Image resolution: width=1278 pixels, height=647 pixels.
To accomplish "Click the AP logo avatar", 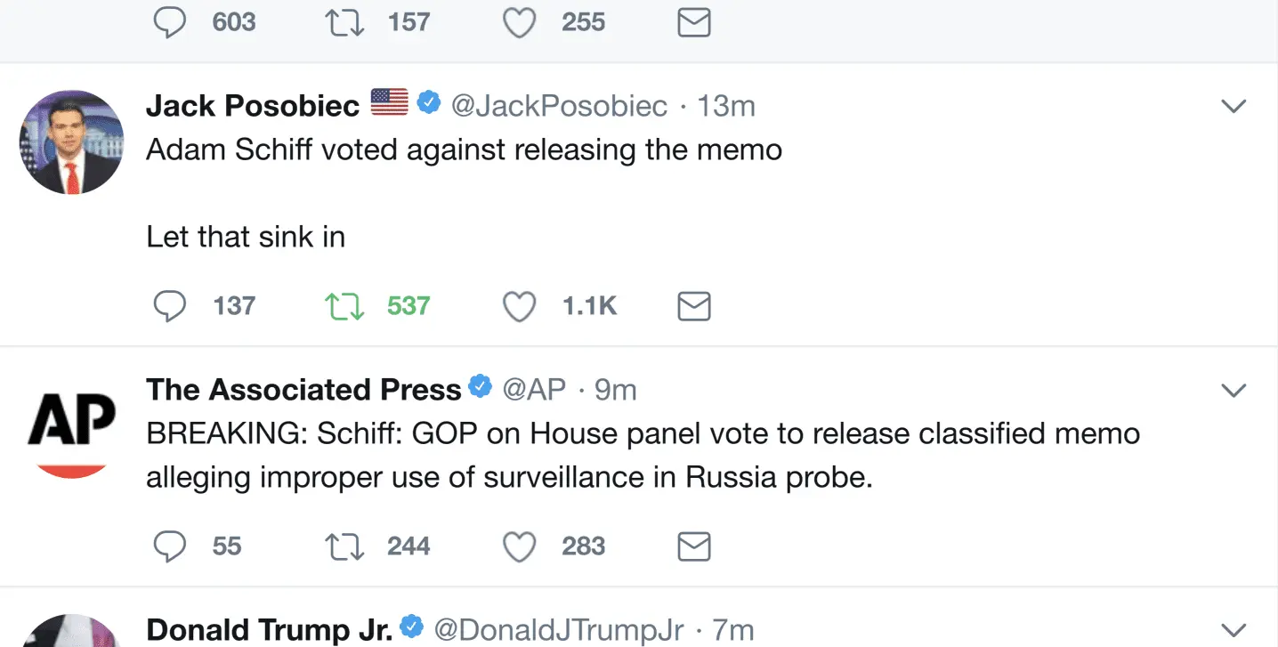I will 71,427.
